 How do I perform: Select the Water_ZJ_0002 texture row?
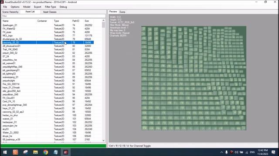point(48,133)
